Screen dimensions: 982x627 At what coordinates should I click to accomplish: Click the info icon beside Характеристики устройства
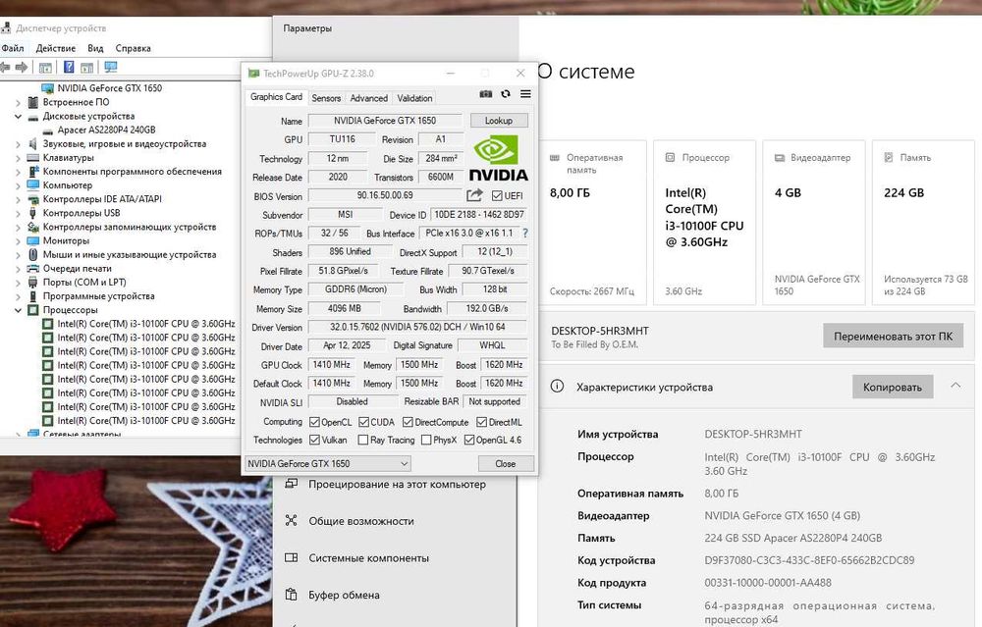tap(557, 386)
